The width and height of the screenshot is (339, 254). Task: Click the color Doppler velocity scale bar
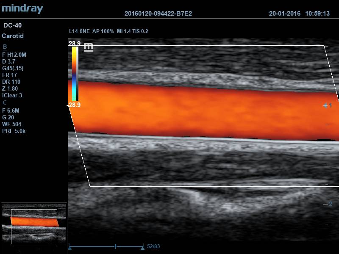pos(75,74)
